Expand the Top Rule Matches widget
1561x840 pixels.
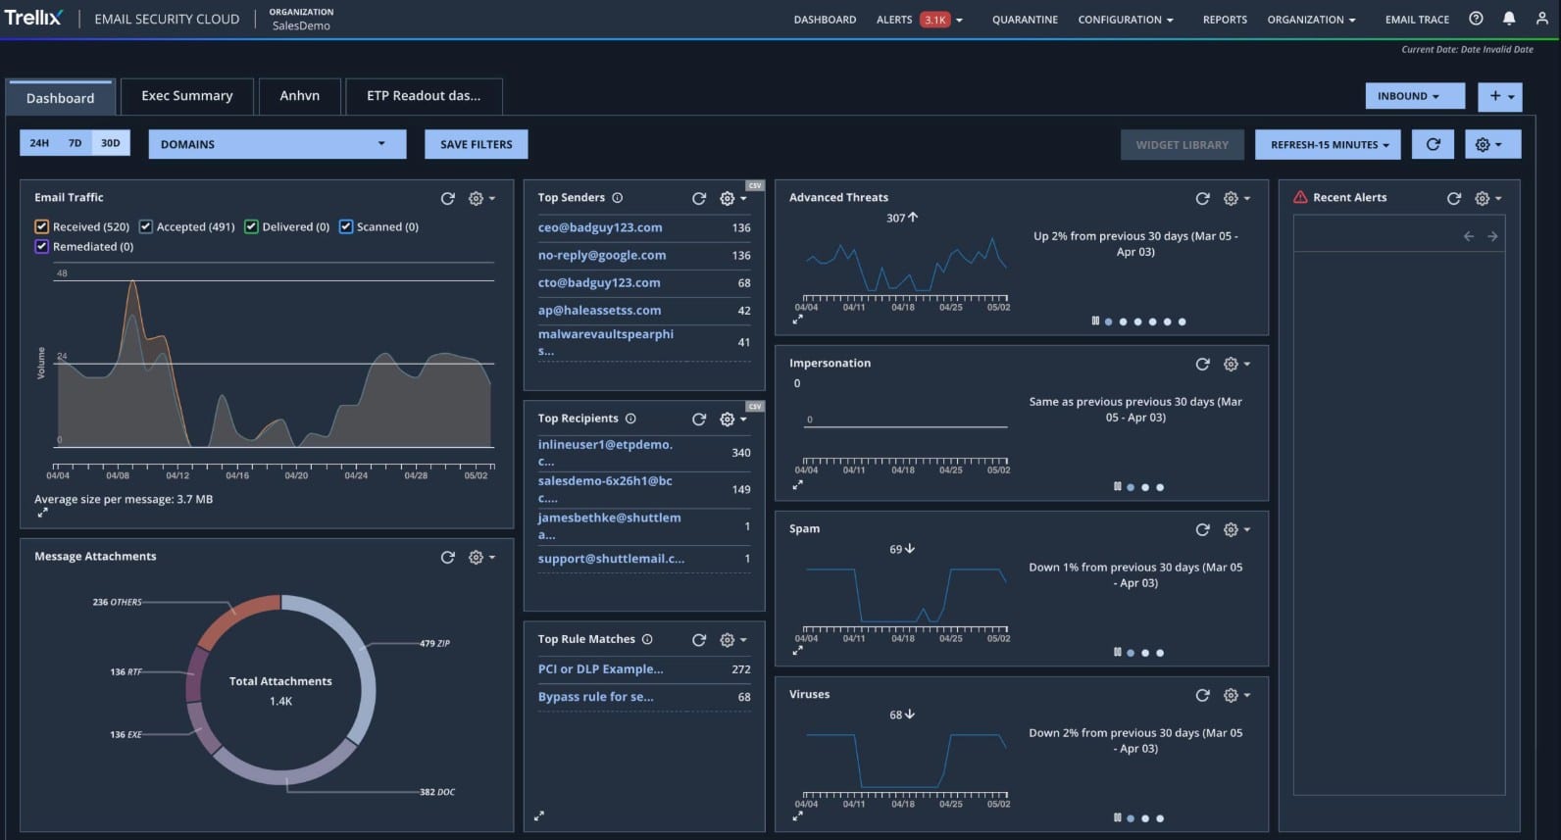pos(539,815)
